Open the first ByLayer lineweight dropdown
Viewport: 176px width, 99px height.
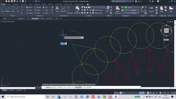[x=131, y=10]
